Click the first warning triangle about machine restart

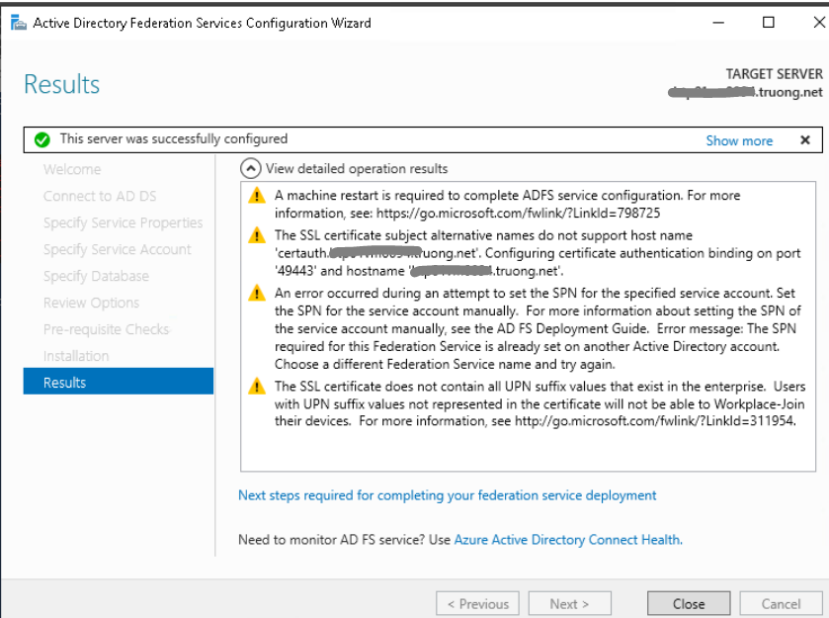coord(257,196)
